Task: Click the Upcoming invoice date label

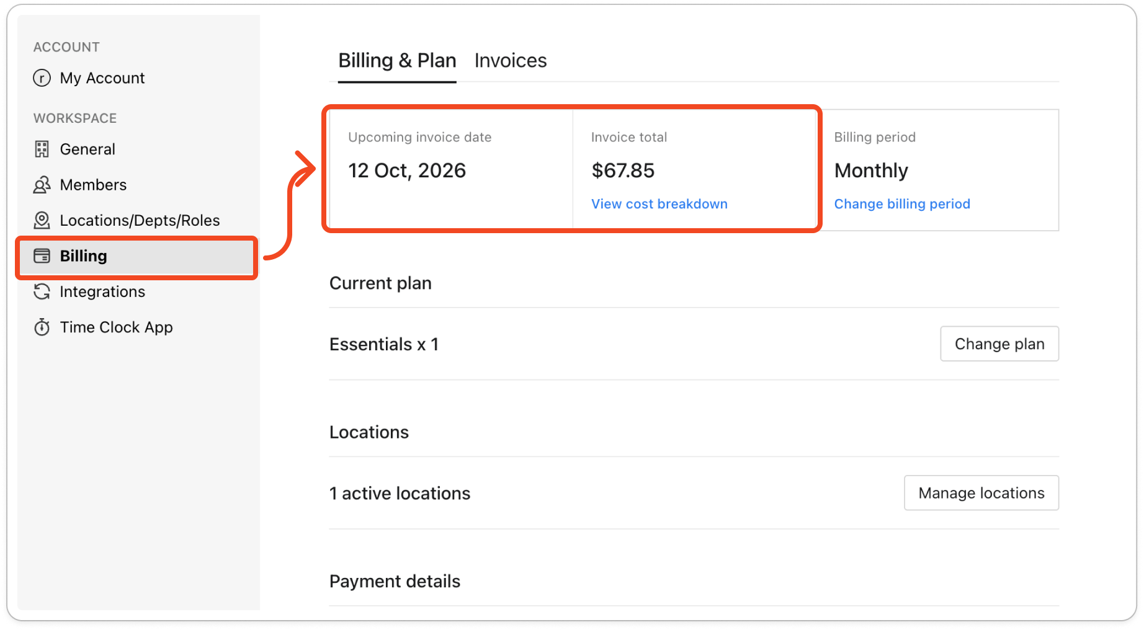Action: (x=419, y=138)
